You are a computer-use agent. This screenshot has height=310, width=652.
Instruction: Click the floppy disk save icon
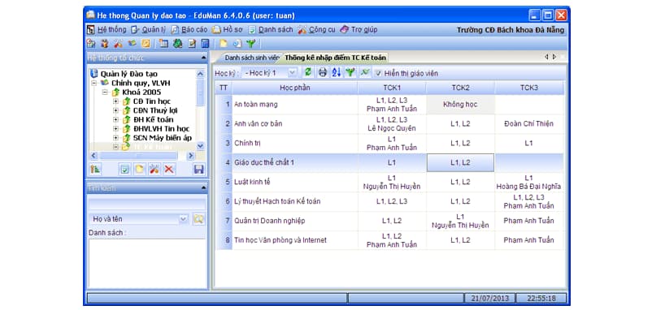pyautogui.click(x=198, y=169)
